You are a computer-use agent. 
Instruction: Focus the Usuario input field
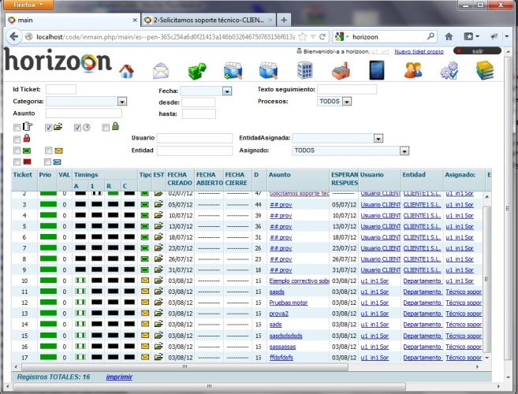195,138
